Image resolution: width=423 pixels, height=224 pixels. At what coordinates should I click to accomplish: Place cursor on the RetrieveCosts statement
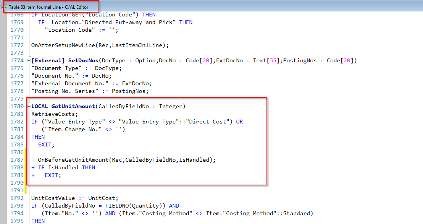pos(54,114)
